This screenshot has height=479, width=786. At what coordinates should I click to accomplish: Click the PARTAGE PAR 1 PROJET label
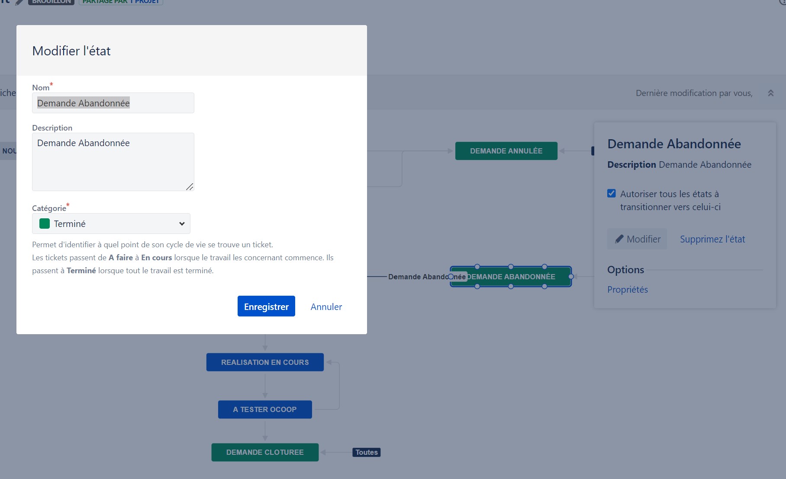(121, 2)
